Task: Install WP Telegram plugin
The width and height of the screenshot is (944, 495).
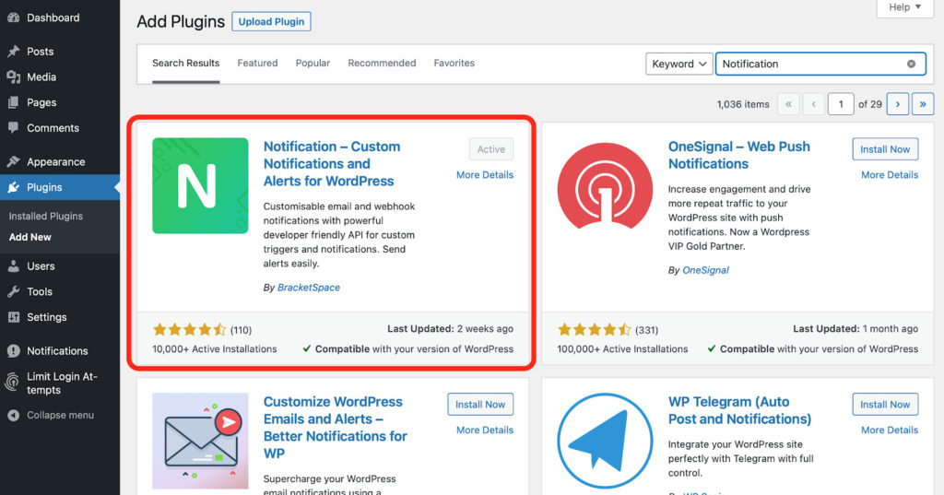Action: tap(885, 405)
